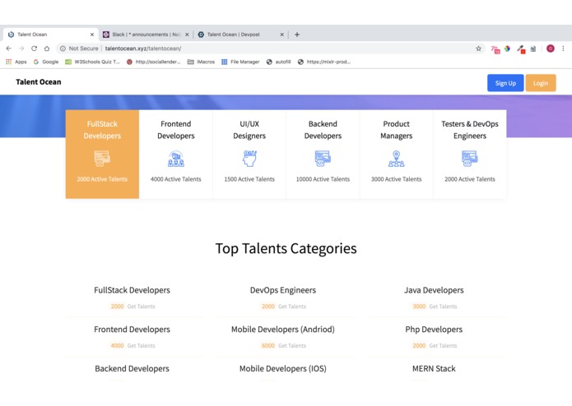Viewport: 572px width, 406px height.
Task: Open a new tab with plus button
Action: point(297,35)
